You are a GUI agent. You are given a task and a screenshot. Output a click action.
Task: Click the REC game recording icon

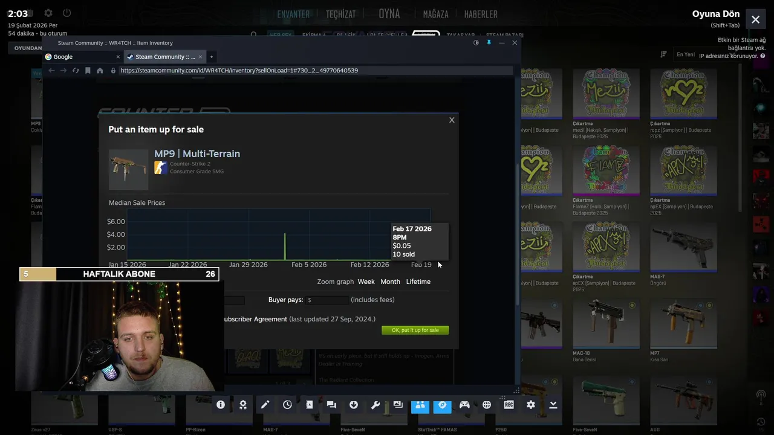pyautogui.click(x=509, y=405)
